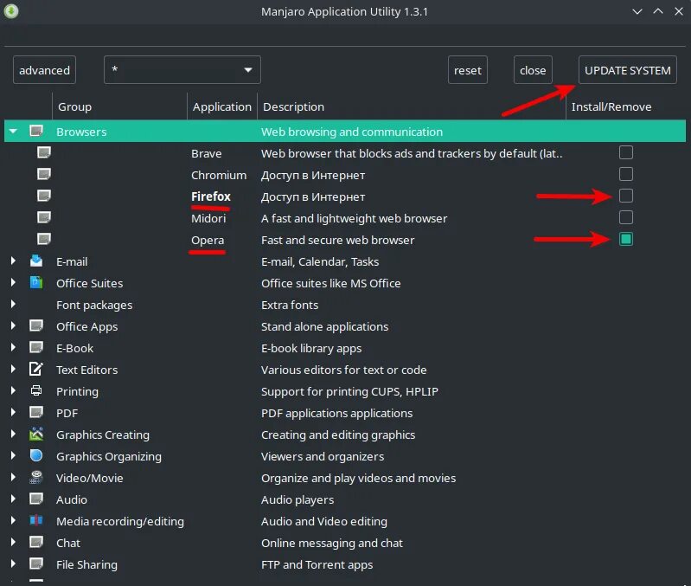The image size is (691, 586).
Task: Click the File Sharing group icon
Action: tap(36, 563)
